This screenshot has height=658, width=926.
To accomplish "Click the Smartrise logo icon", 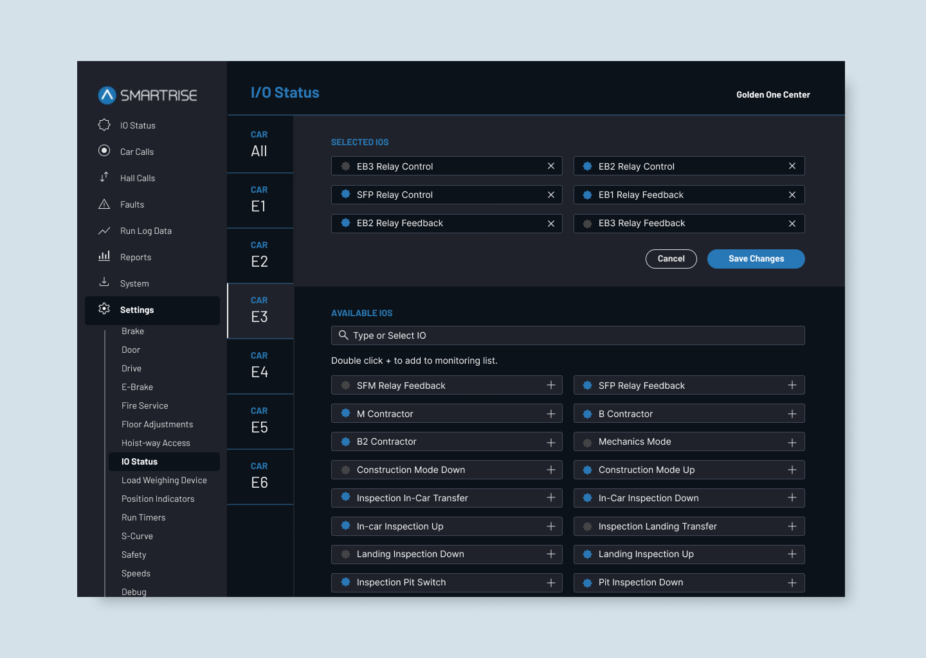I will pos(107,95).
